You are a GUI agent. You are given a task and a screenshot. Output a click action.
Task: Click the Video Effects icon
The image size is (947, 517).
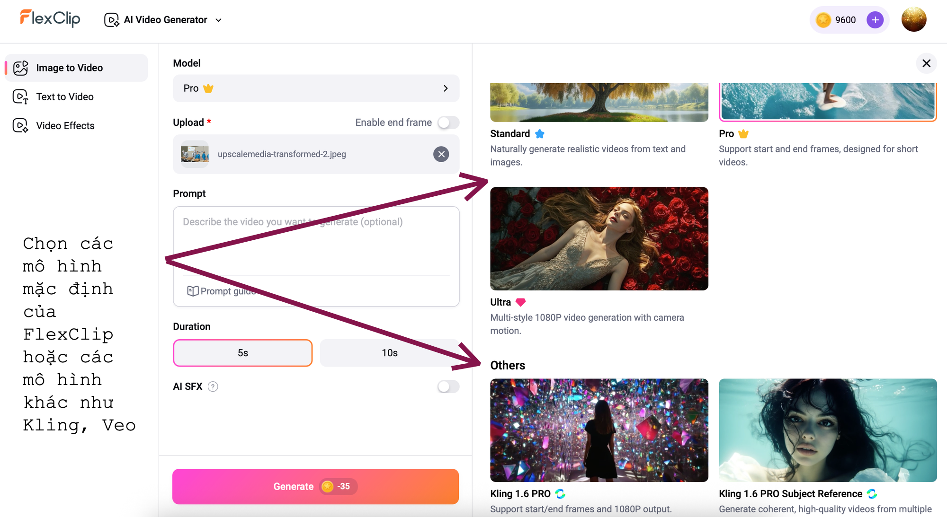tap(20, 125)
